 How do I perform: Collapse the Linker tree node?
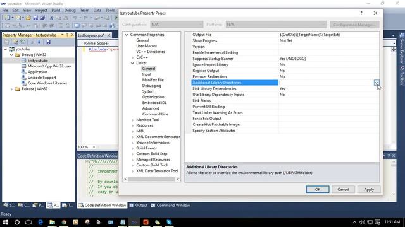pos(132,63)
